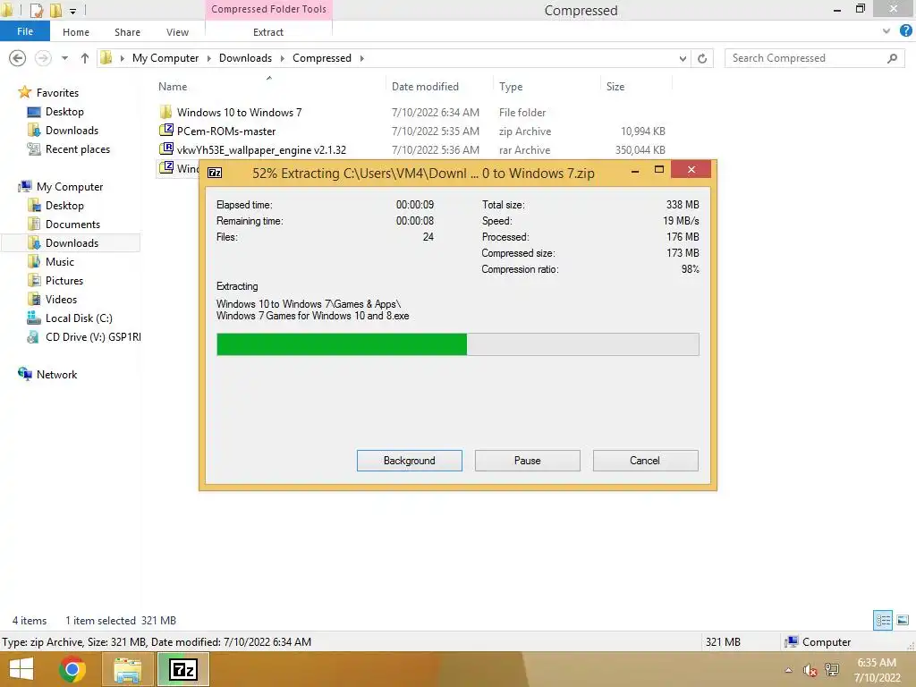Switch to the Home ribbon tab

pyautogui.click(x=76, y=32)
